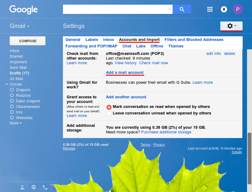Open the contacts person icon
The height and width of the screenshot is (192, 252).
coord(22,187)
